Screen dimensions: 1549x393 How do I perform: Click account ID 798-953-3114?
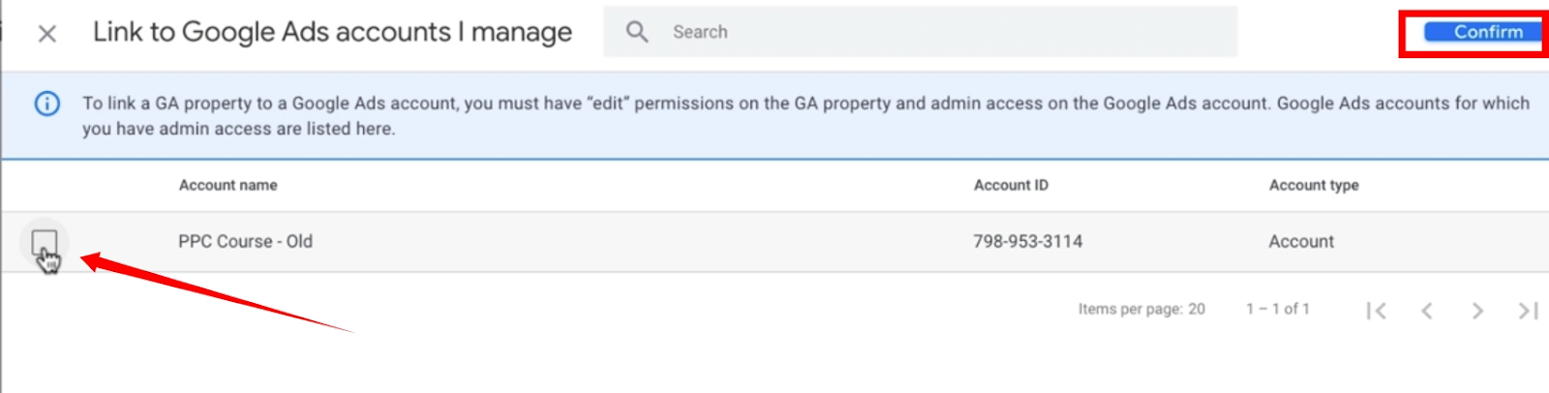click(x=1028, y=241)
